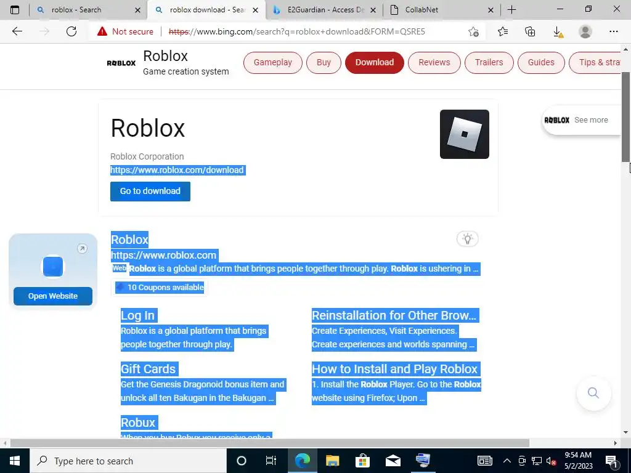631x473 pixels.
Task: Click the vertical page scrollbar thumb
Action: (626, 116)
